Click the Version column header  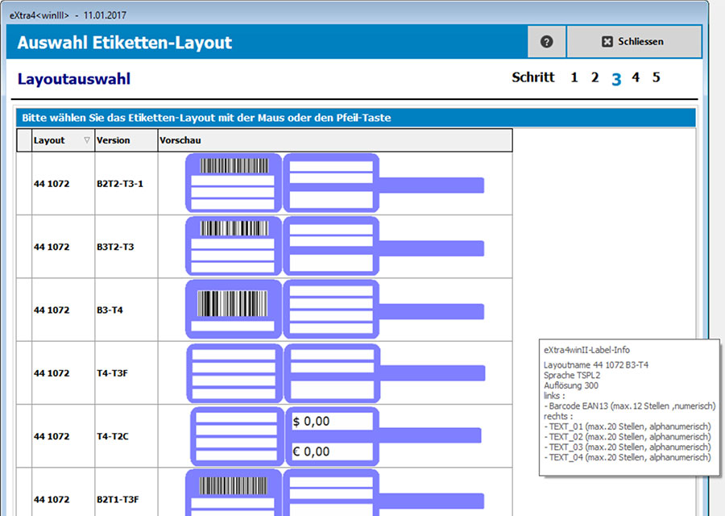click(x=113, y=139)
